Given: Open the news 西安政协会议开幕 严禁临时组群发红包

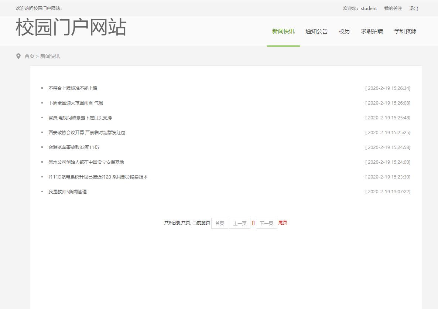Looking at the screenshot, I should click(86, 132).
